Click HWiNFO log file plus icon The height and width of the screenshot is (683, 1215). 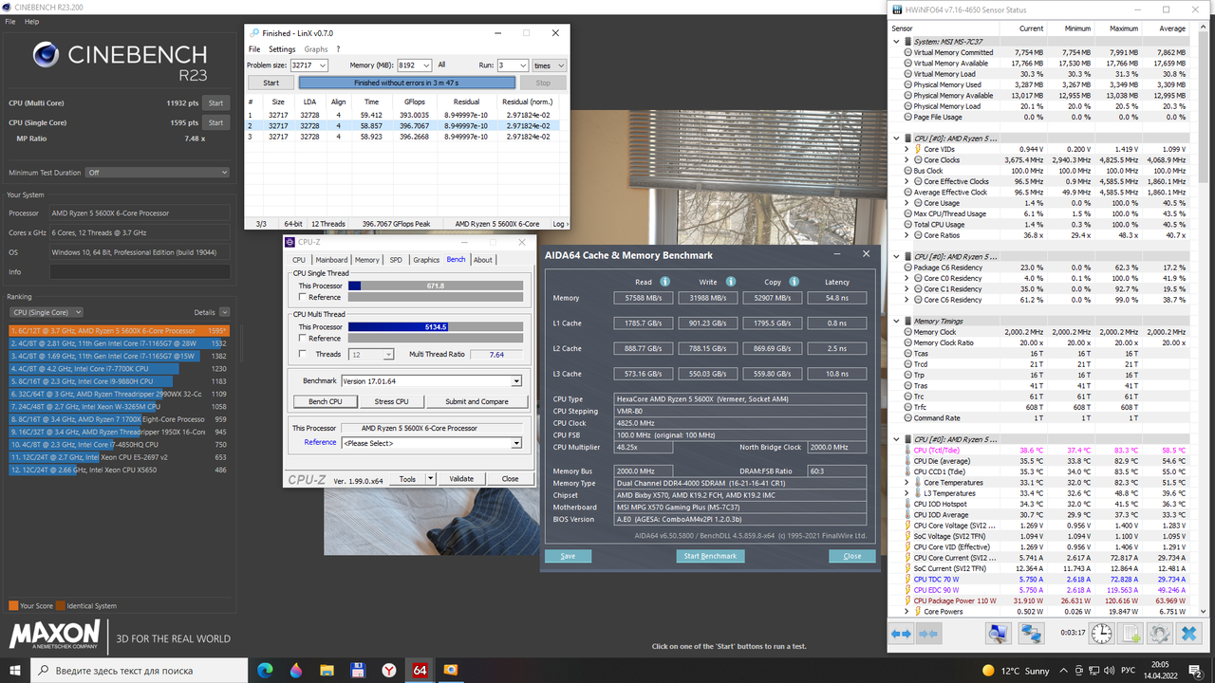point(1131,633)
